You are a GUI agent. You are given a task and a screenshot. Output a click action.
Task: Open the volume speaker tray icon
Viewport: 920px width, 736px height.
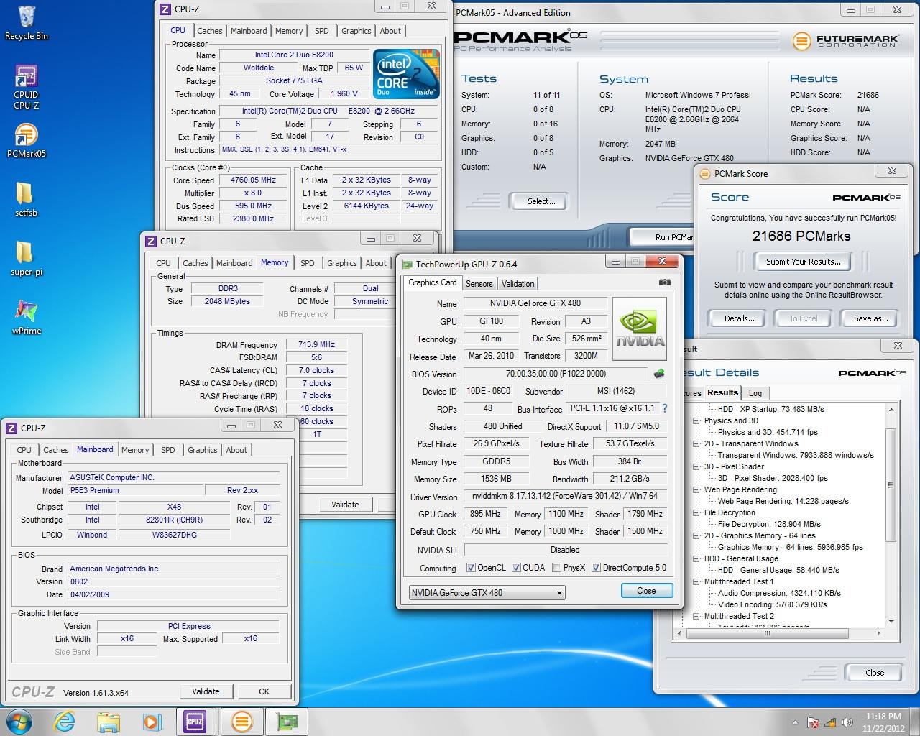(846, 722)
